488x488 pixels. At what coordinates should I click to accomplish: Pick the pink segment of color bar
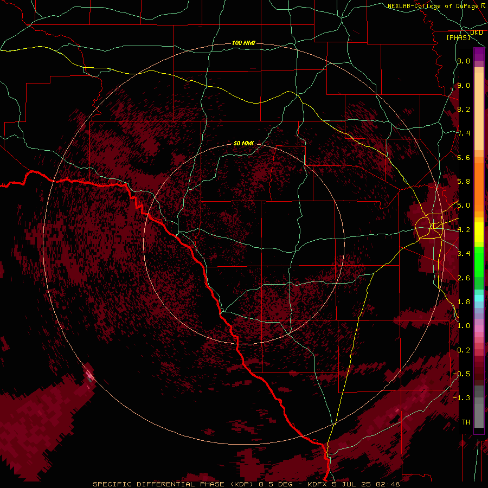(x=479, y=329)
